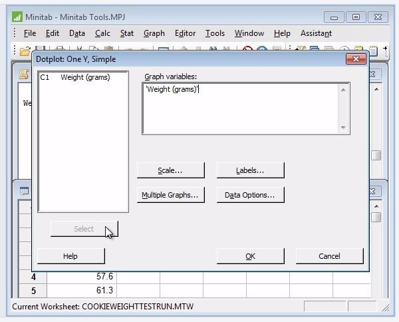Image resolution: width=399 pixels, height=322 pixels.
Task: Open the Multiple Graphs... options
Action: (x=170, y=195)
